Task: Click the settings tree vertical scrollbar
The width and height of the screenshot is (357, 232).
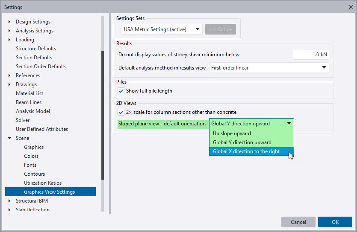Action: click(103, 115)
